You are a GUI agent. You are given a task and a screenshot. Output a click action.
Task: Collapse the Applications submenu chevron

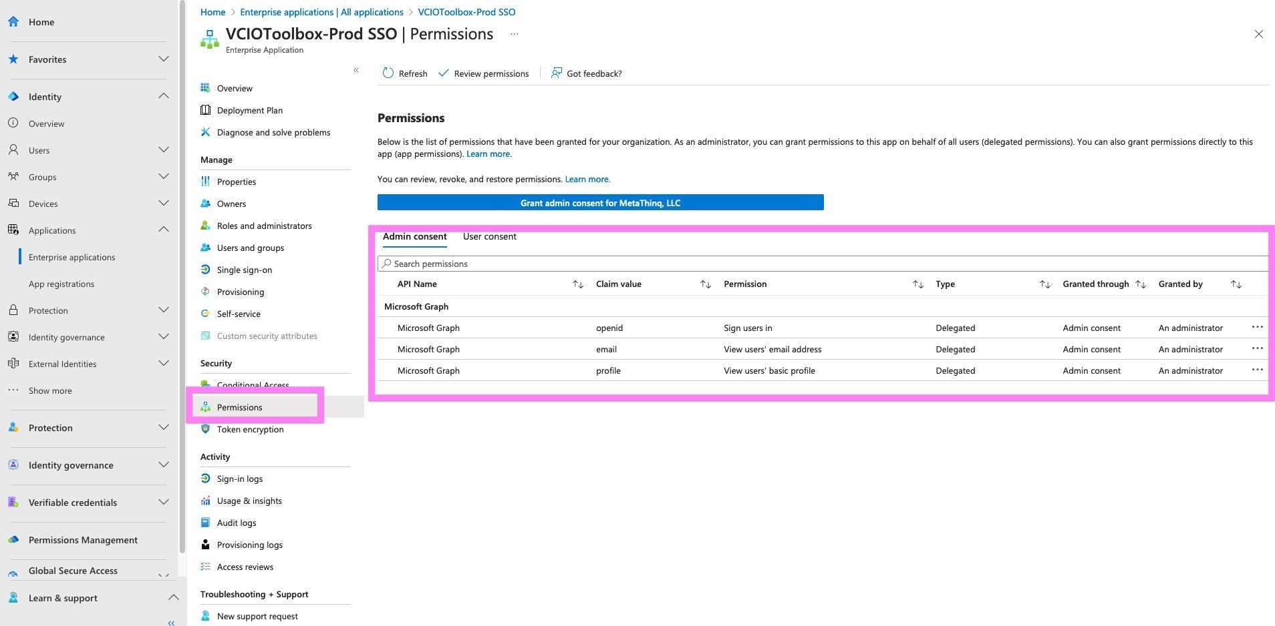164,230
